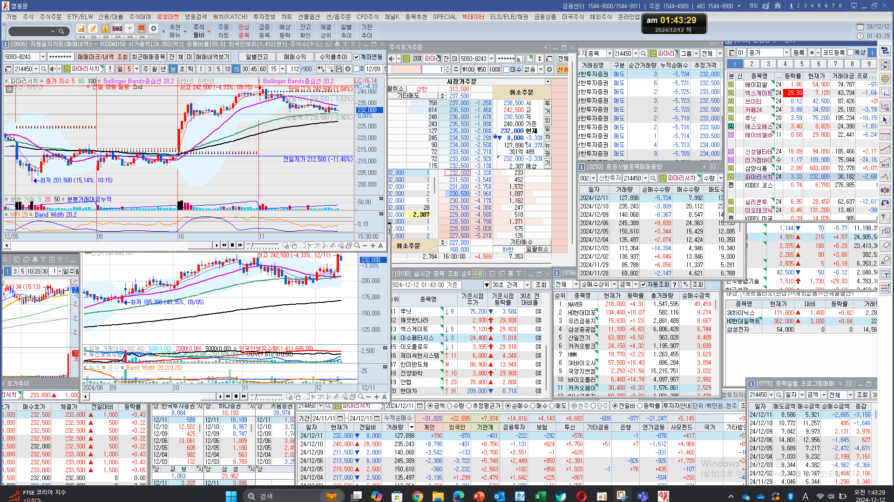
Task: Select the 매도 radio button
Action: point(552,406)
